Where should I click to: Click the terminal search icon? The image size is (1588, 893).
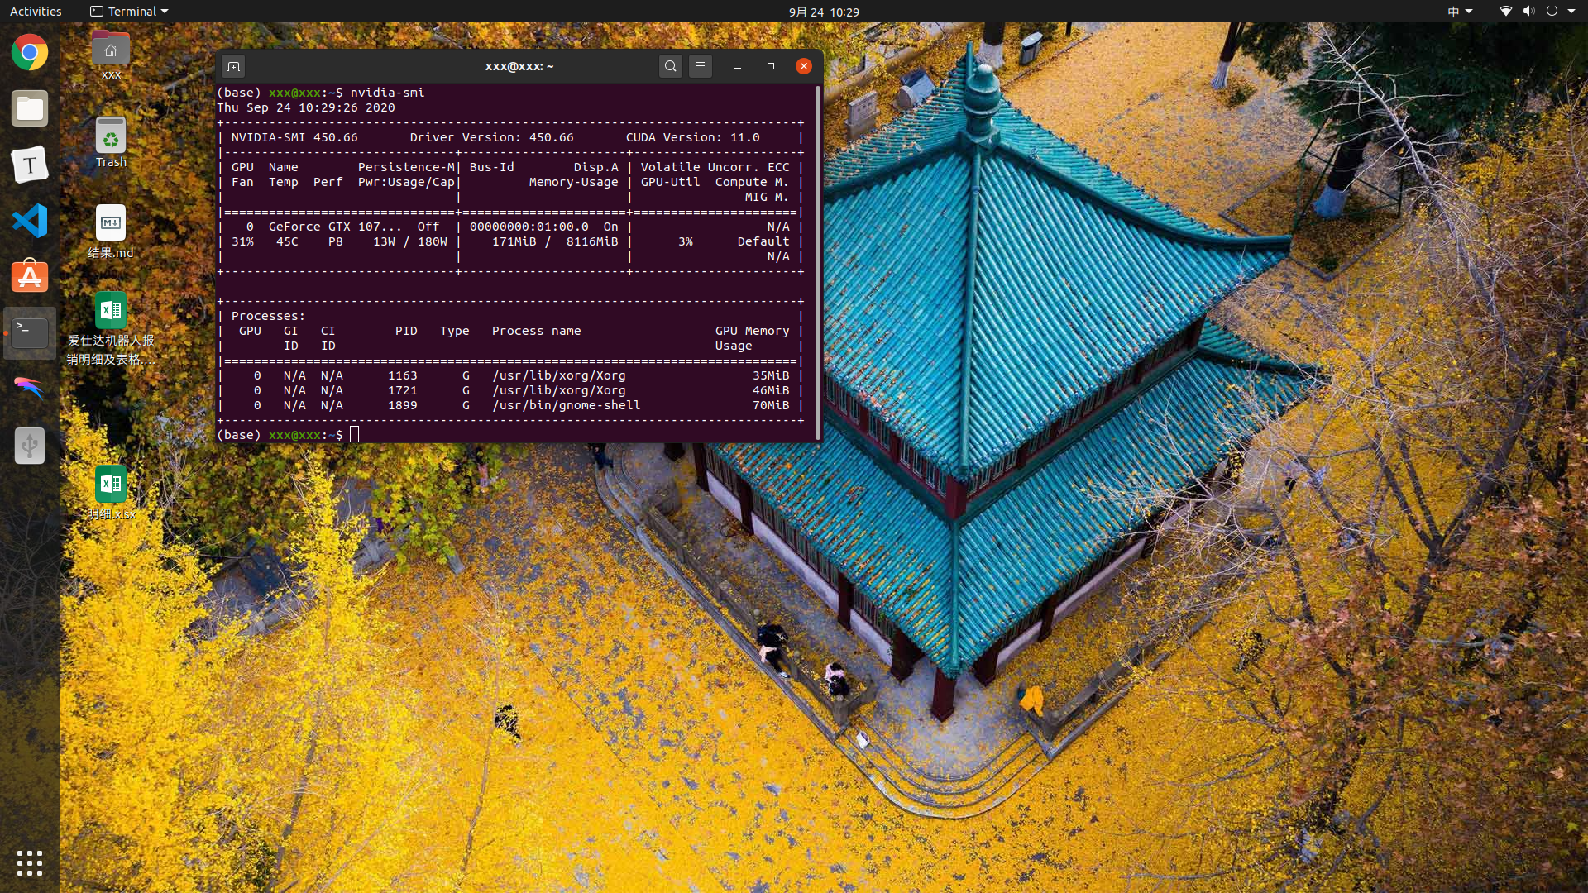(x=670, y=66)
